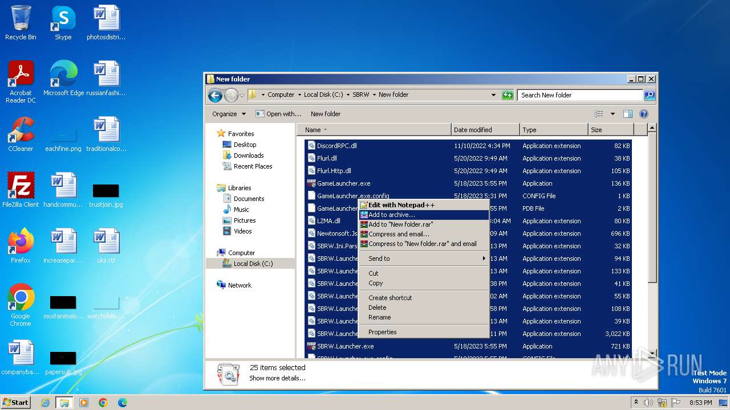Open Internet Explorer in taskbar

[45, 403]
